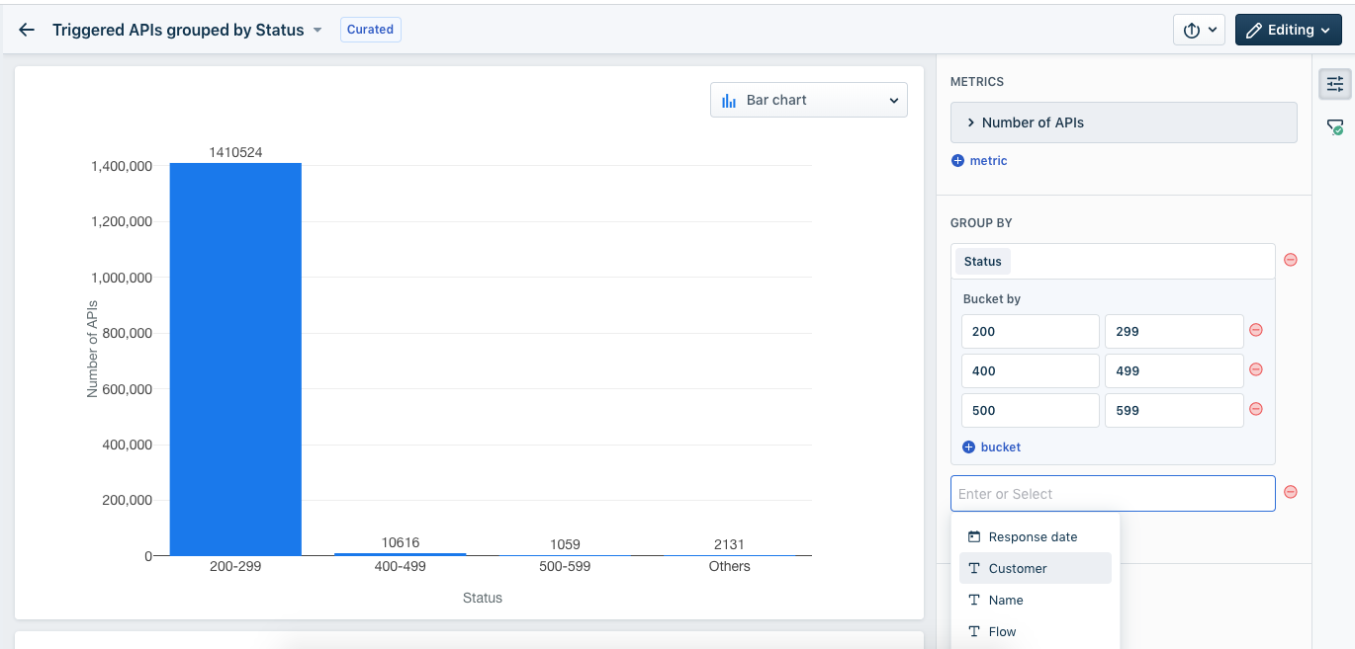
Task: Edit the bucket end value 599
Action: 1174,411
